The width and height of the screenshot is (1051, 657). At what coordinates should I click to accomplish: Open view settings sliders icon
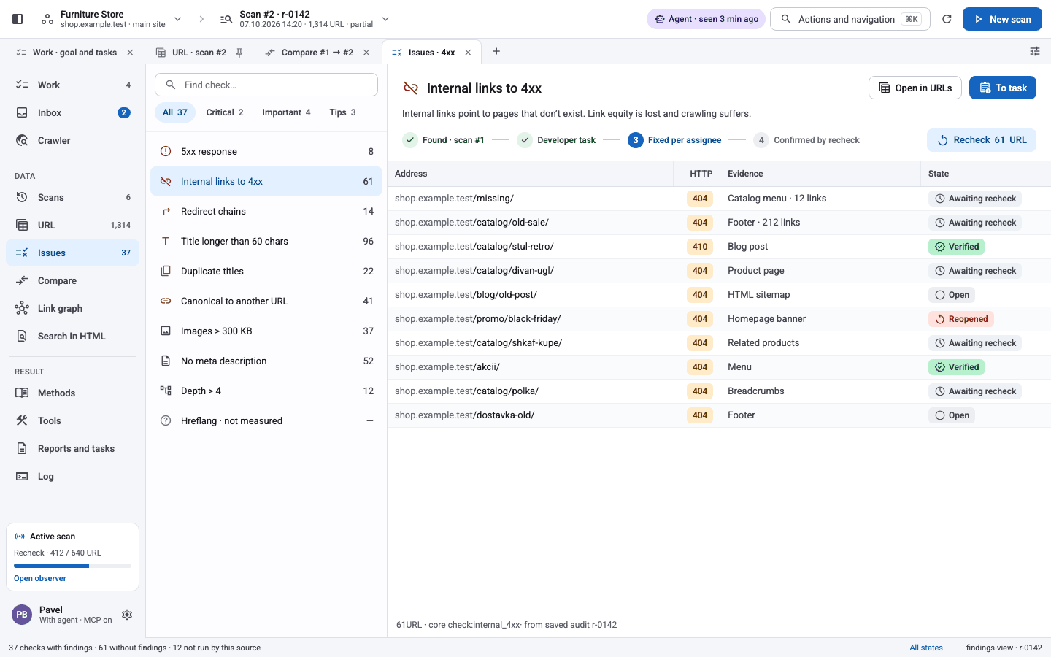click(x=1035, y=51)
